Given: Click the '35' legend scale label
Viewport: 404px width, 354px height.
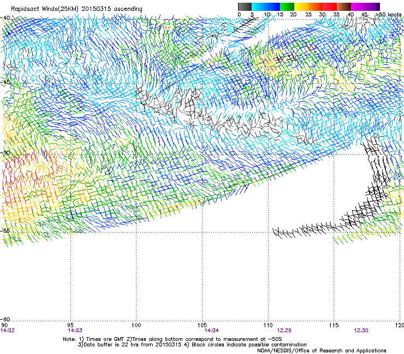Looking at the screenshot, I should tap(336, 15).
